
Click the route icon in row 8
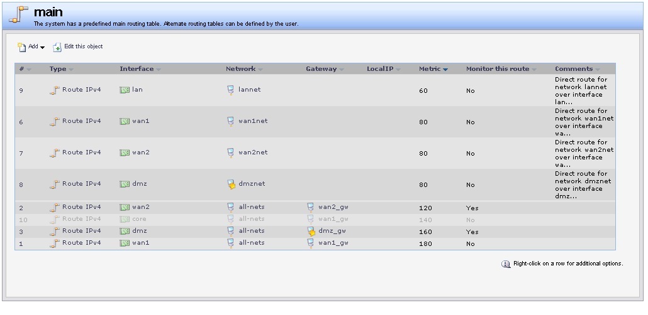tap(55, 184)
